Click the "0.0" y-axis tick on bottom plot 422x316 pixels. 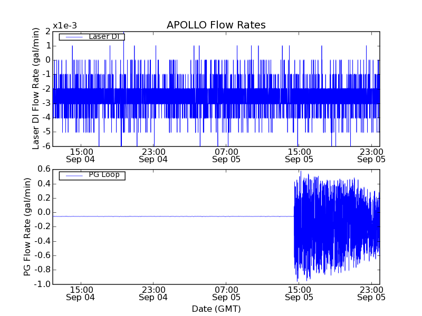[x=44, y=213]
